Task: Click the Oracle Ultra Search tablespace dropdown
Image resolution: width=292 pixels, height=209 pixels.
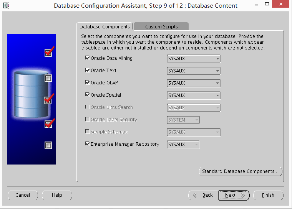Action: (194, 108)
